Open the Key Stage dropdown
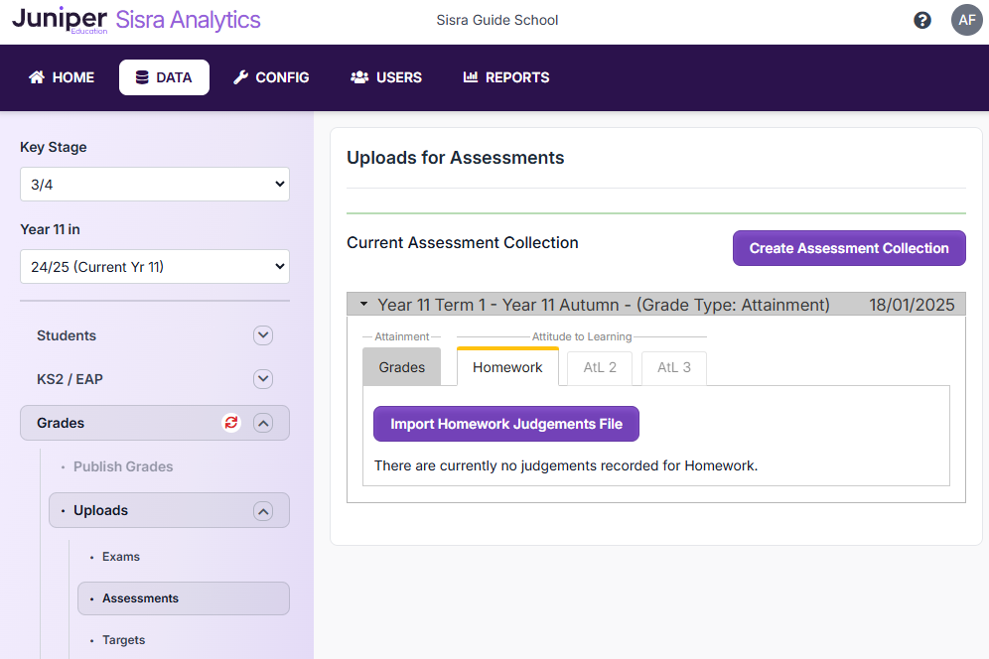 coord(155,185)
